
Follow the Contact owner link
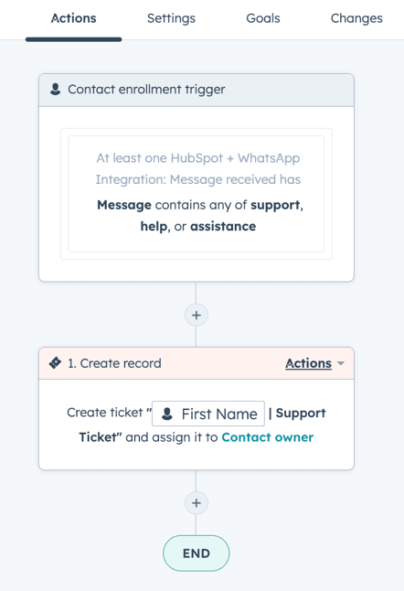tap(267, 437)
